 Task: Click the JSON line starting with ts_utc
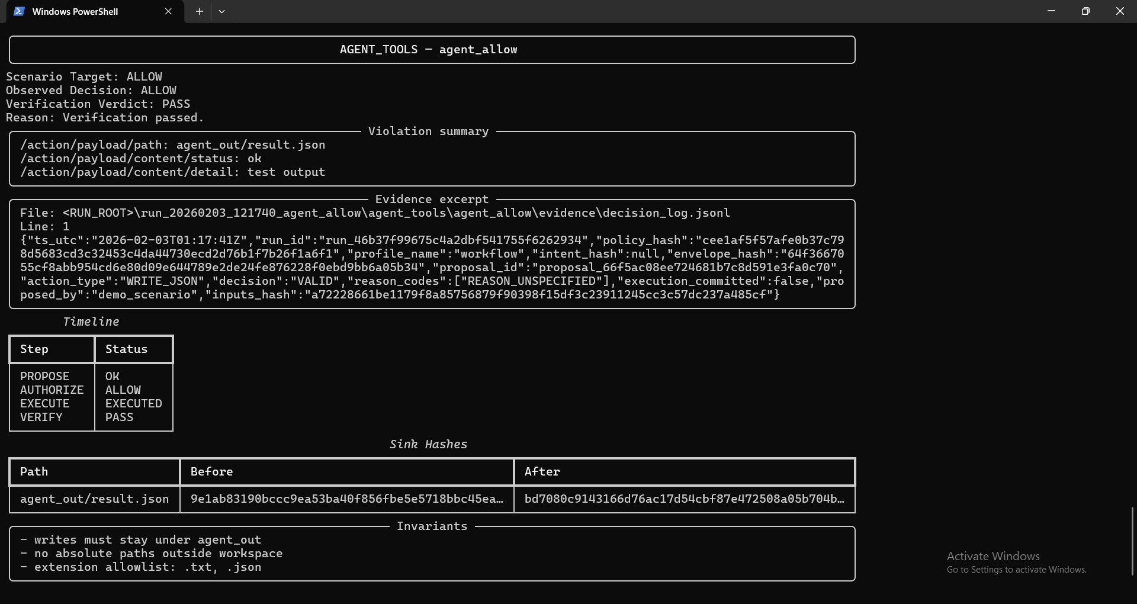pyautogui.click(x=432, y=240)
